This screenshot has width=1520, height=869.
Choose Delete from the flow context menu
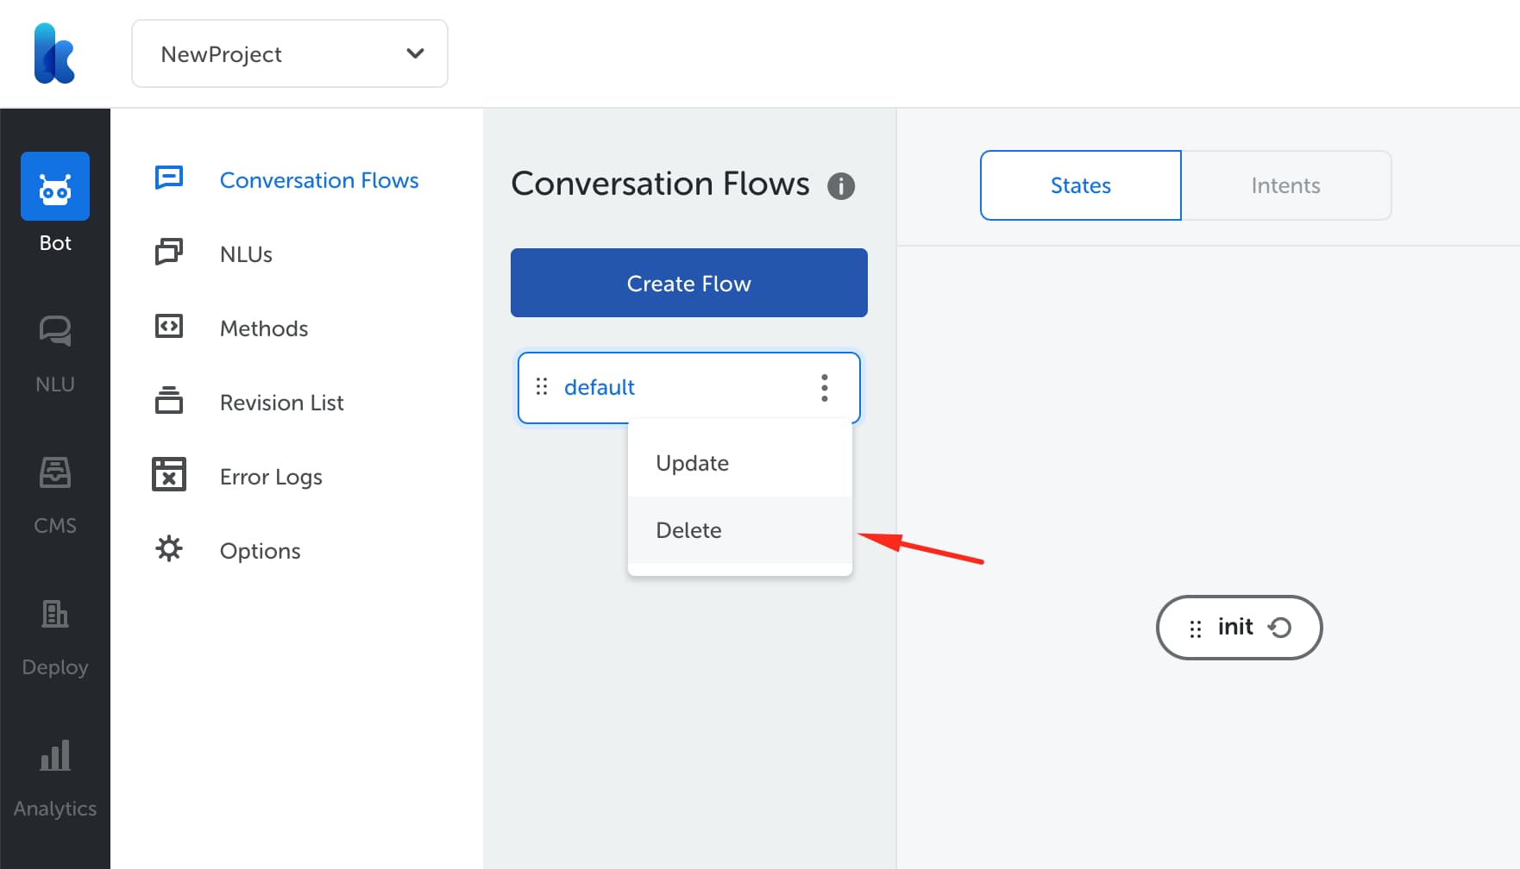[x=688, y=530]
